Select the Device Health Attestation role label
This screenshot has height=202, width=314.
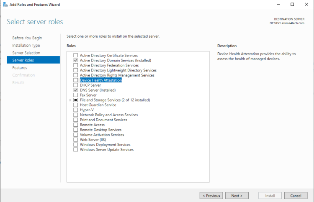pos(101,80)
